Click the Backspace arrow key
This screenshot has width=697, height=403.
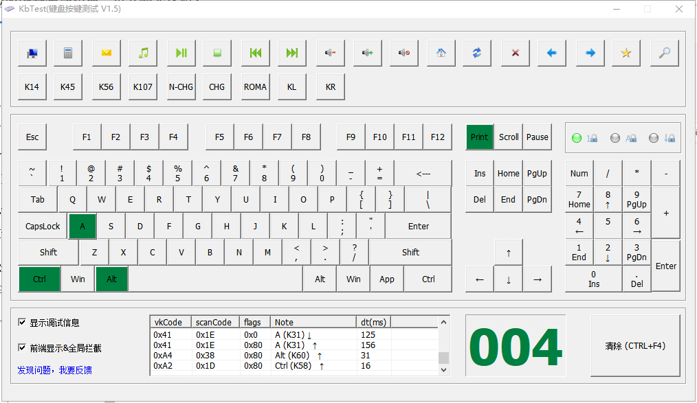(423, 174)
